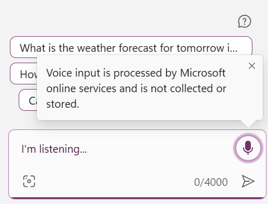Select the weather forecast suggestion chip
This screenshot has height=204, width=268.
131,47
